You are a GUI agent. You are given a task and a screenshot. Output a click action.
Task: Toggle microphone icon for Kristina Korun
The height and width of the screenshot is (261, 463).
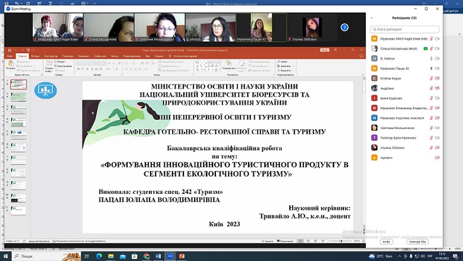pyautogui.click(x=431, y=79)
